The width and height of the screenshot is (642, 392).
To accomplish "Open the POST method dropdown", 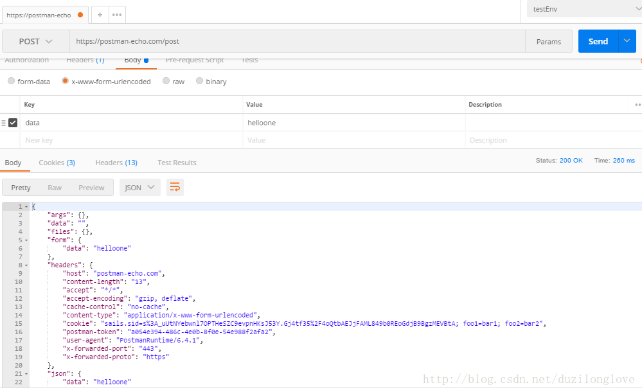I will point(36,41).
